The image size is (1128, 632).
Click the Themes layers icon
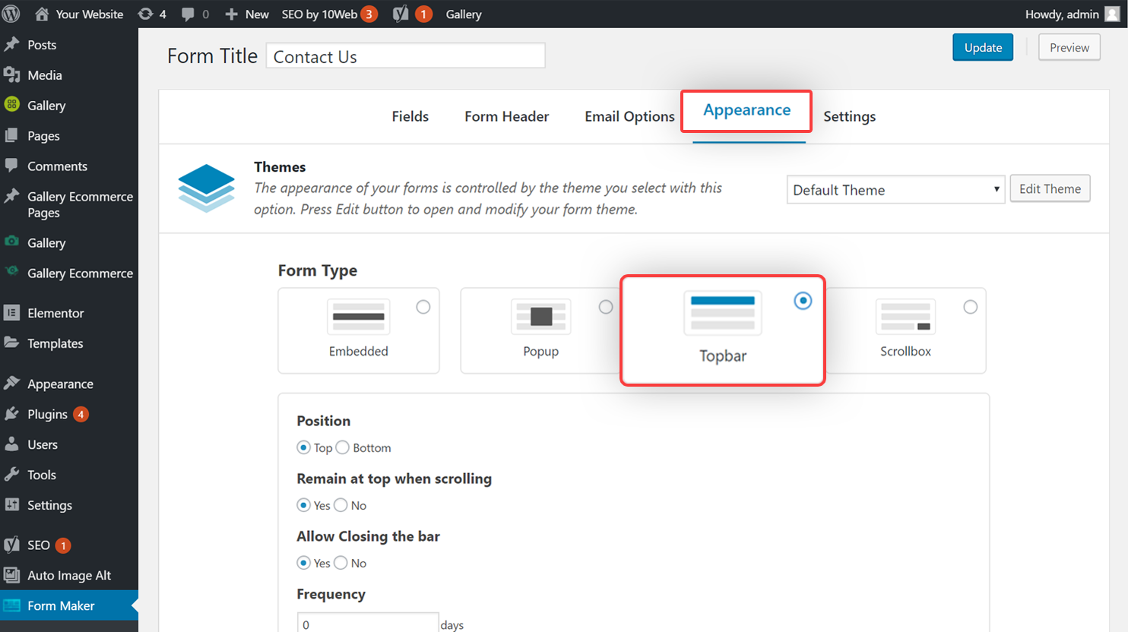[x=206, y=188]
